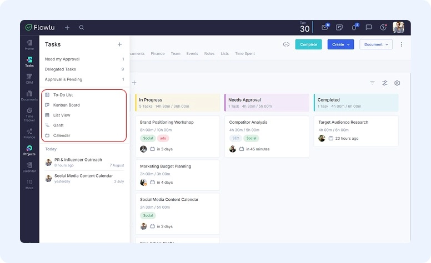The width and height of the screenshot is (431, 263).
Task: Open Finance in sidebar
Action: [29, 133]
